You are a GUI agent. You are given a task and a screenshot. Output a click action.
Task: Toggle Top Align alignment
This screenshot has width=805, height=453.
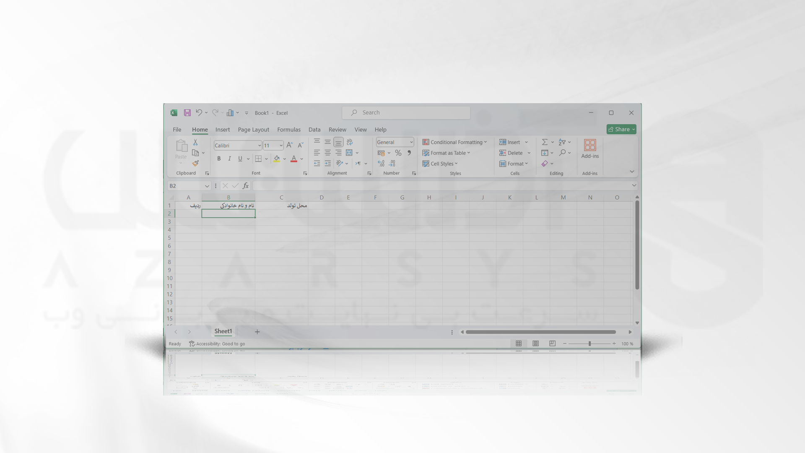(317, 142)
